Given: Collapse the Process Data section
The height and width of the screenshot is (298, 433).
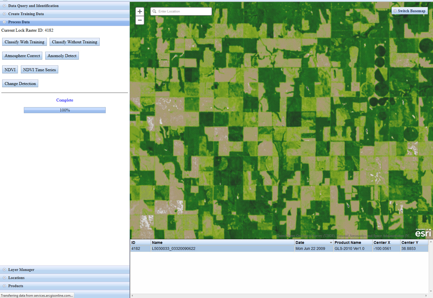Looking at the screenshot, I should [19, 22].
